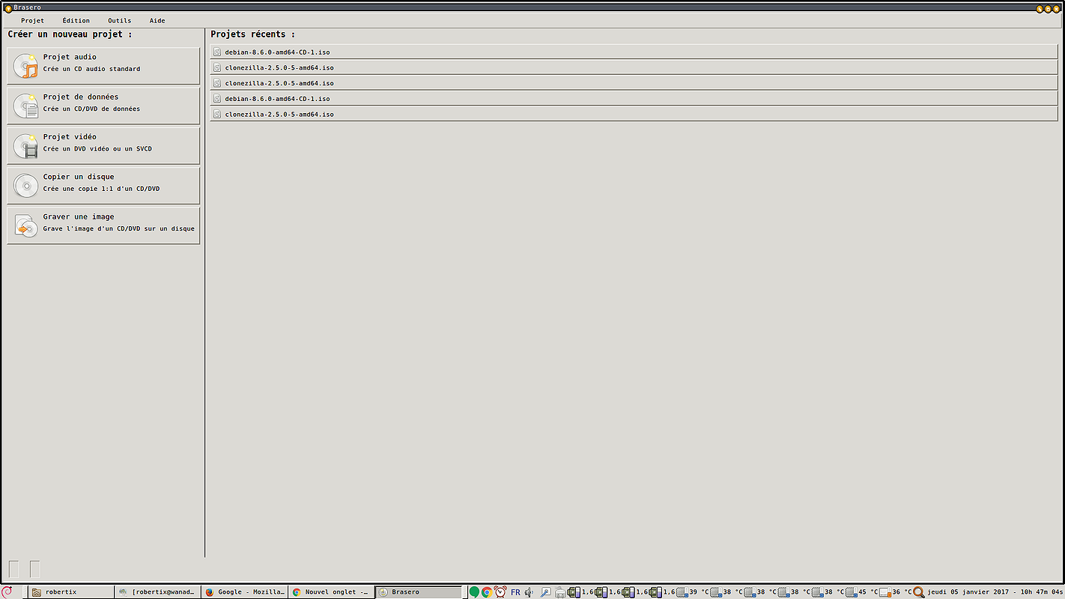
Task: Switch to Google - Mozilla Firefox taskbar entry
Action: pyautogui.click(x=245, y=592)
